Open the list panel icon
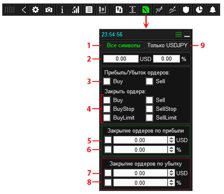This screenshot has height=194, width=224. point(89,10)
